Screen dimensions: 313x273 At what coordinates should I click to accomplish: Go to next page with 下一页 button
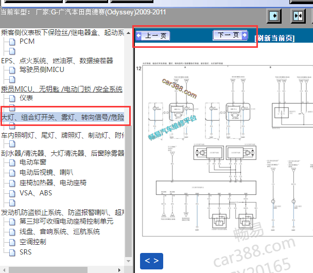coord(230,35)
